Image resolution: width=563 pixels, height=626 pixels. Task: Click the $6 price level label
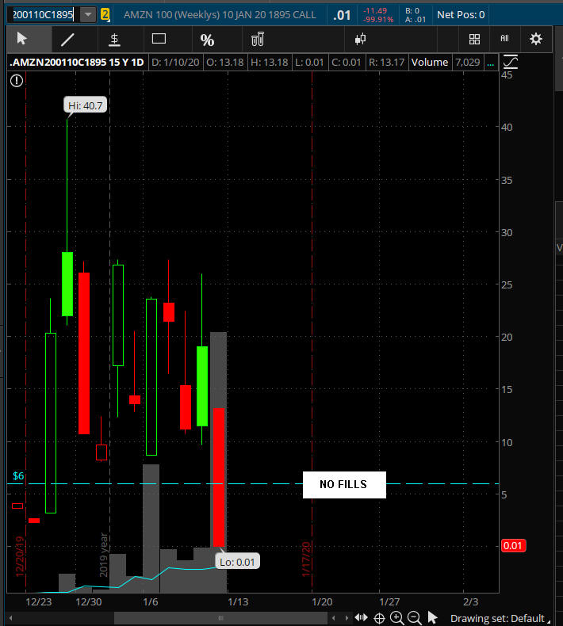click(18, 476)
